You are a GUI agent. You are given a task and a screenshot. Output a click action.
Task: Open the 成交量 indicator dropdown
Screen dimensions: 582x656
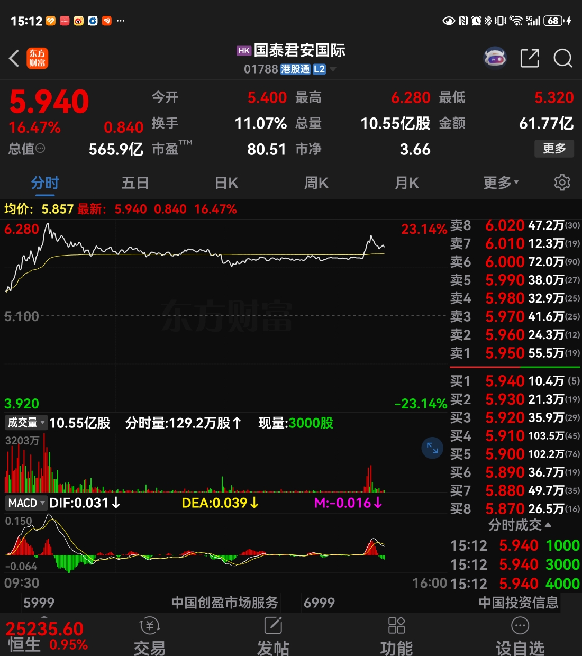tap(26, 423)
